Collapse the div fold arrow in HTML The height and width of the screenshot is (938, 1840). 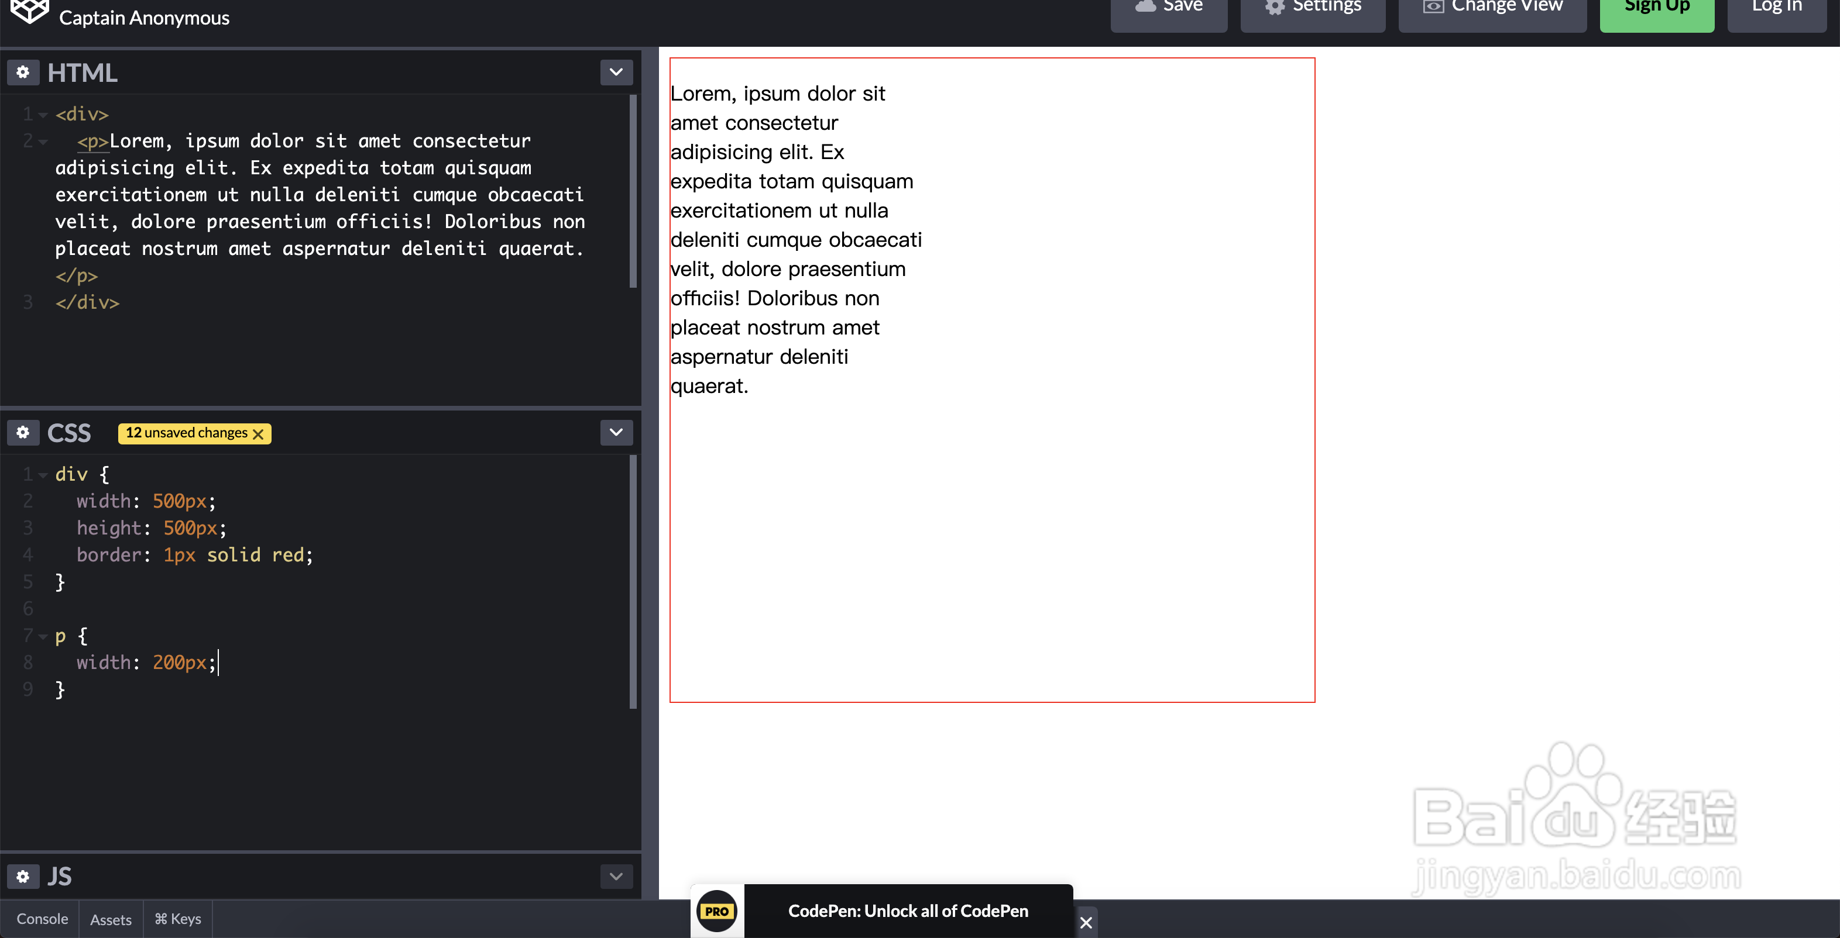tap(43, 115)
